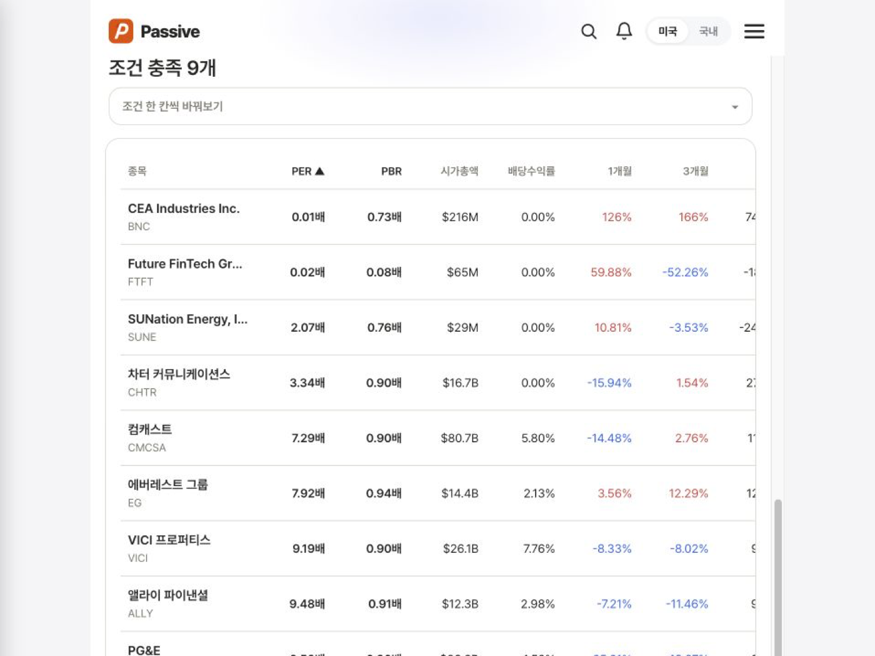The height and width of the screenshot is (656, 875).
Task: Sort table by PBR column
Action: pos(391,171)
